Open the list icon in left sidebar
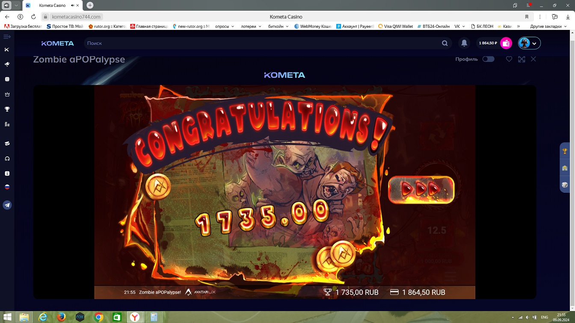This screenshot has height=323, width=575. pyautogui.click(x=7, y=124)
